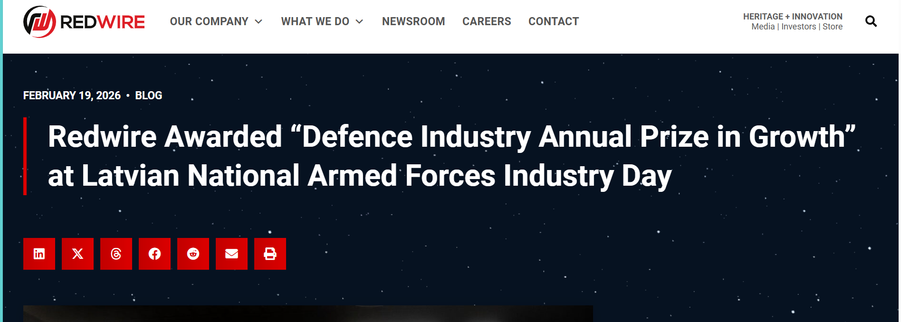Open the Store link

833,27
